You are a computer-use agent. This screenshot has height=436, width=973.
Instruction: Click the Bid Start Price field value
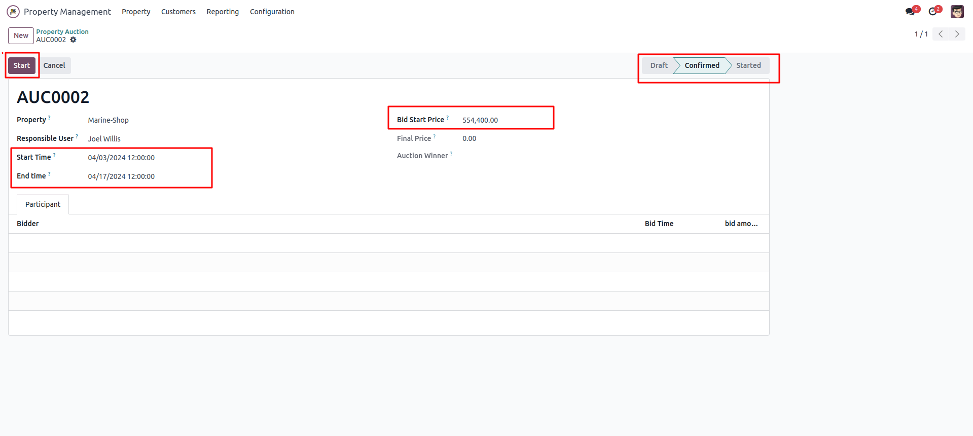click(x=480, y=120)
